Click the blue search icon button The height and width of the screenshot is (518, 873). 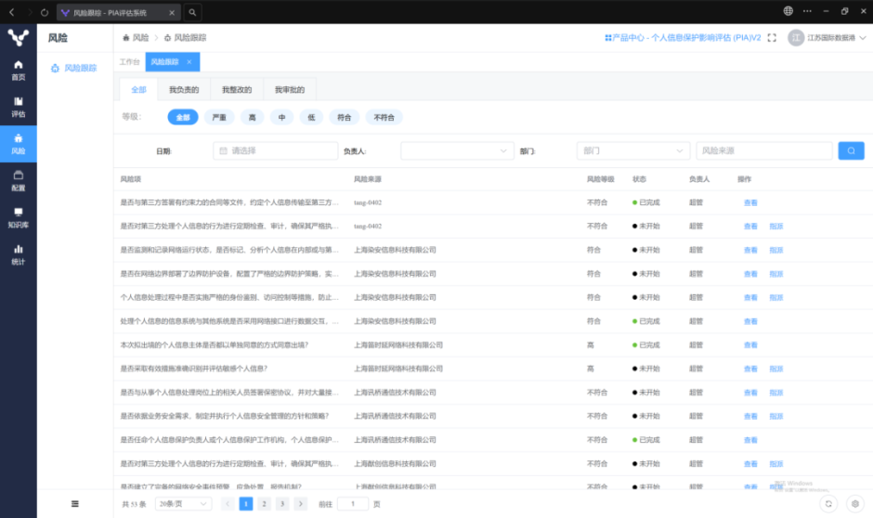click(851, 150)
